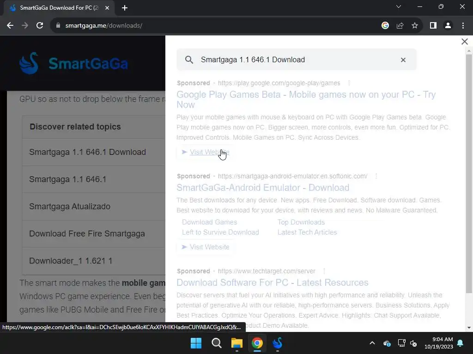Click techtarget.com sponsored URL
The image size is (473, 354).
tap(267, 271)
